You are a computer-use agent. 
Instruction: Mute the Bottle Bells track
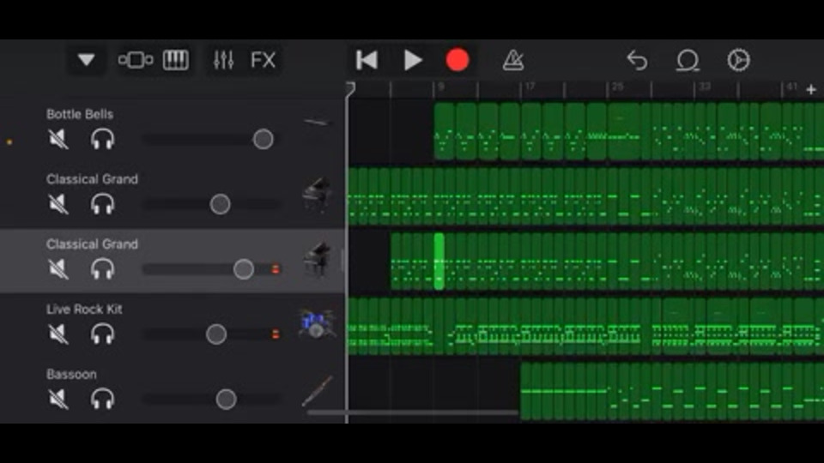pos(58,139)
